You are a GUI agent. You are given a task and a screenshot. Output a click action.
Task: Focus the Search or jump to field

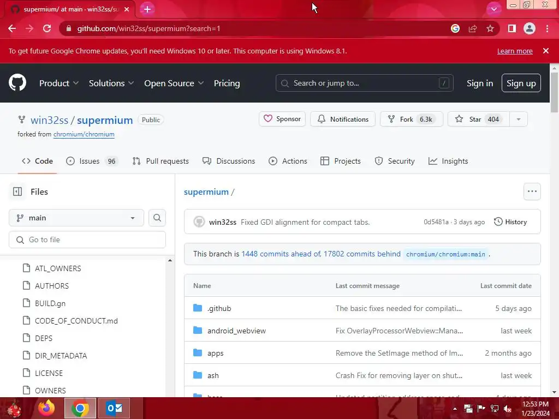(x=364, y=83)
